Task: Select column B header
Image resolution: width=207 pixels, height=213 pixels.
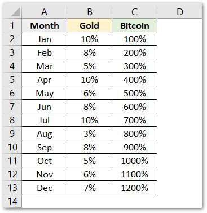Action: pyautogui.click(x=90, y=12)
